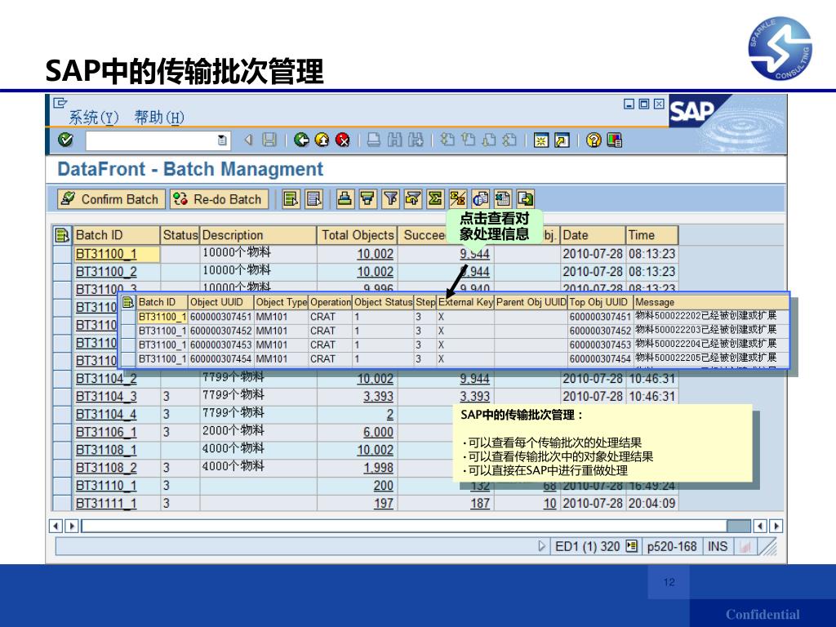Image resolution: width=836 pixels, height=627 pixels.
Task: Click the Total Objects column header
Action: point(358,235)
